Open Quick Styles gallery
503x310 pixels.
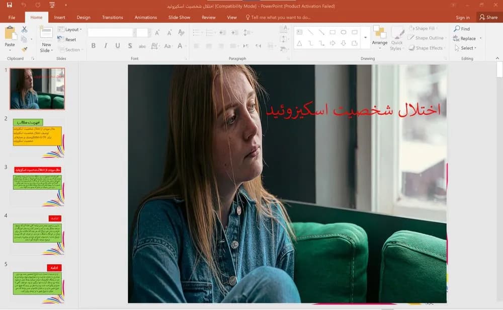(x=397, y=39)
